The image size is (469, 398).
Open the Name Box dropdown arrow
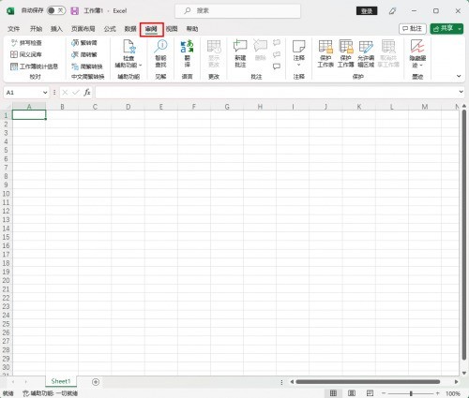click(45, 93)
